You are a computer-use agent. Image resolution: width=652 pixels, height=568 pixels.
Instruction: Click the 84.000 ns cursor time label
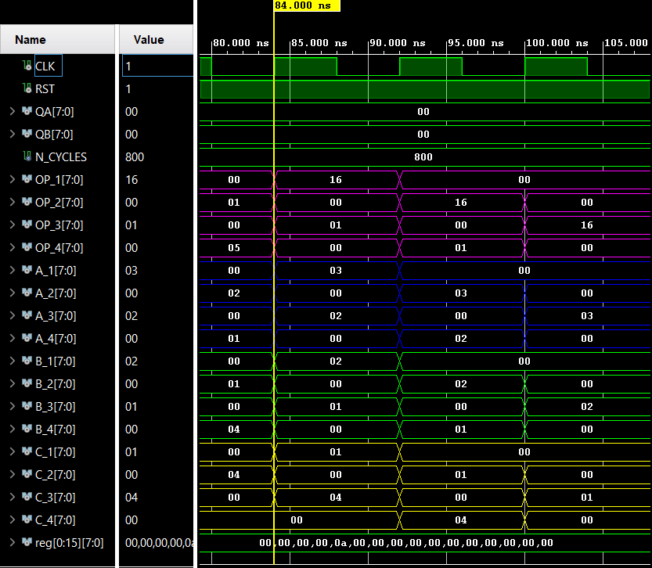tap(307, 5)
